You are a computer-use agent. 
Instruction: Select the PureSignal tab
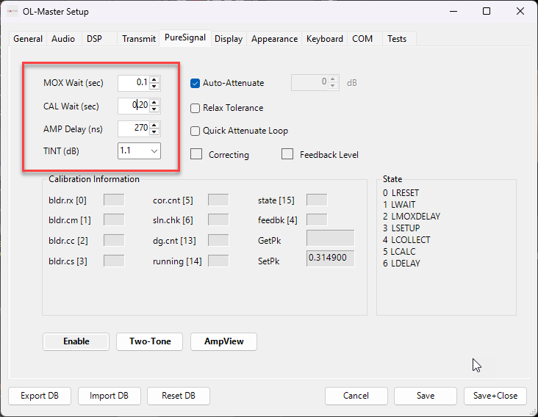pos(185,37)
